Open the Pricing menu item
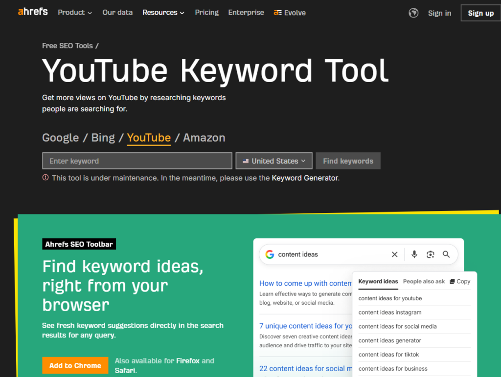Viewport: 501px width, 377px height. point(206,13)
